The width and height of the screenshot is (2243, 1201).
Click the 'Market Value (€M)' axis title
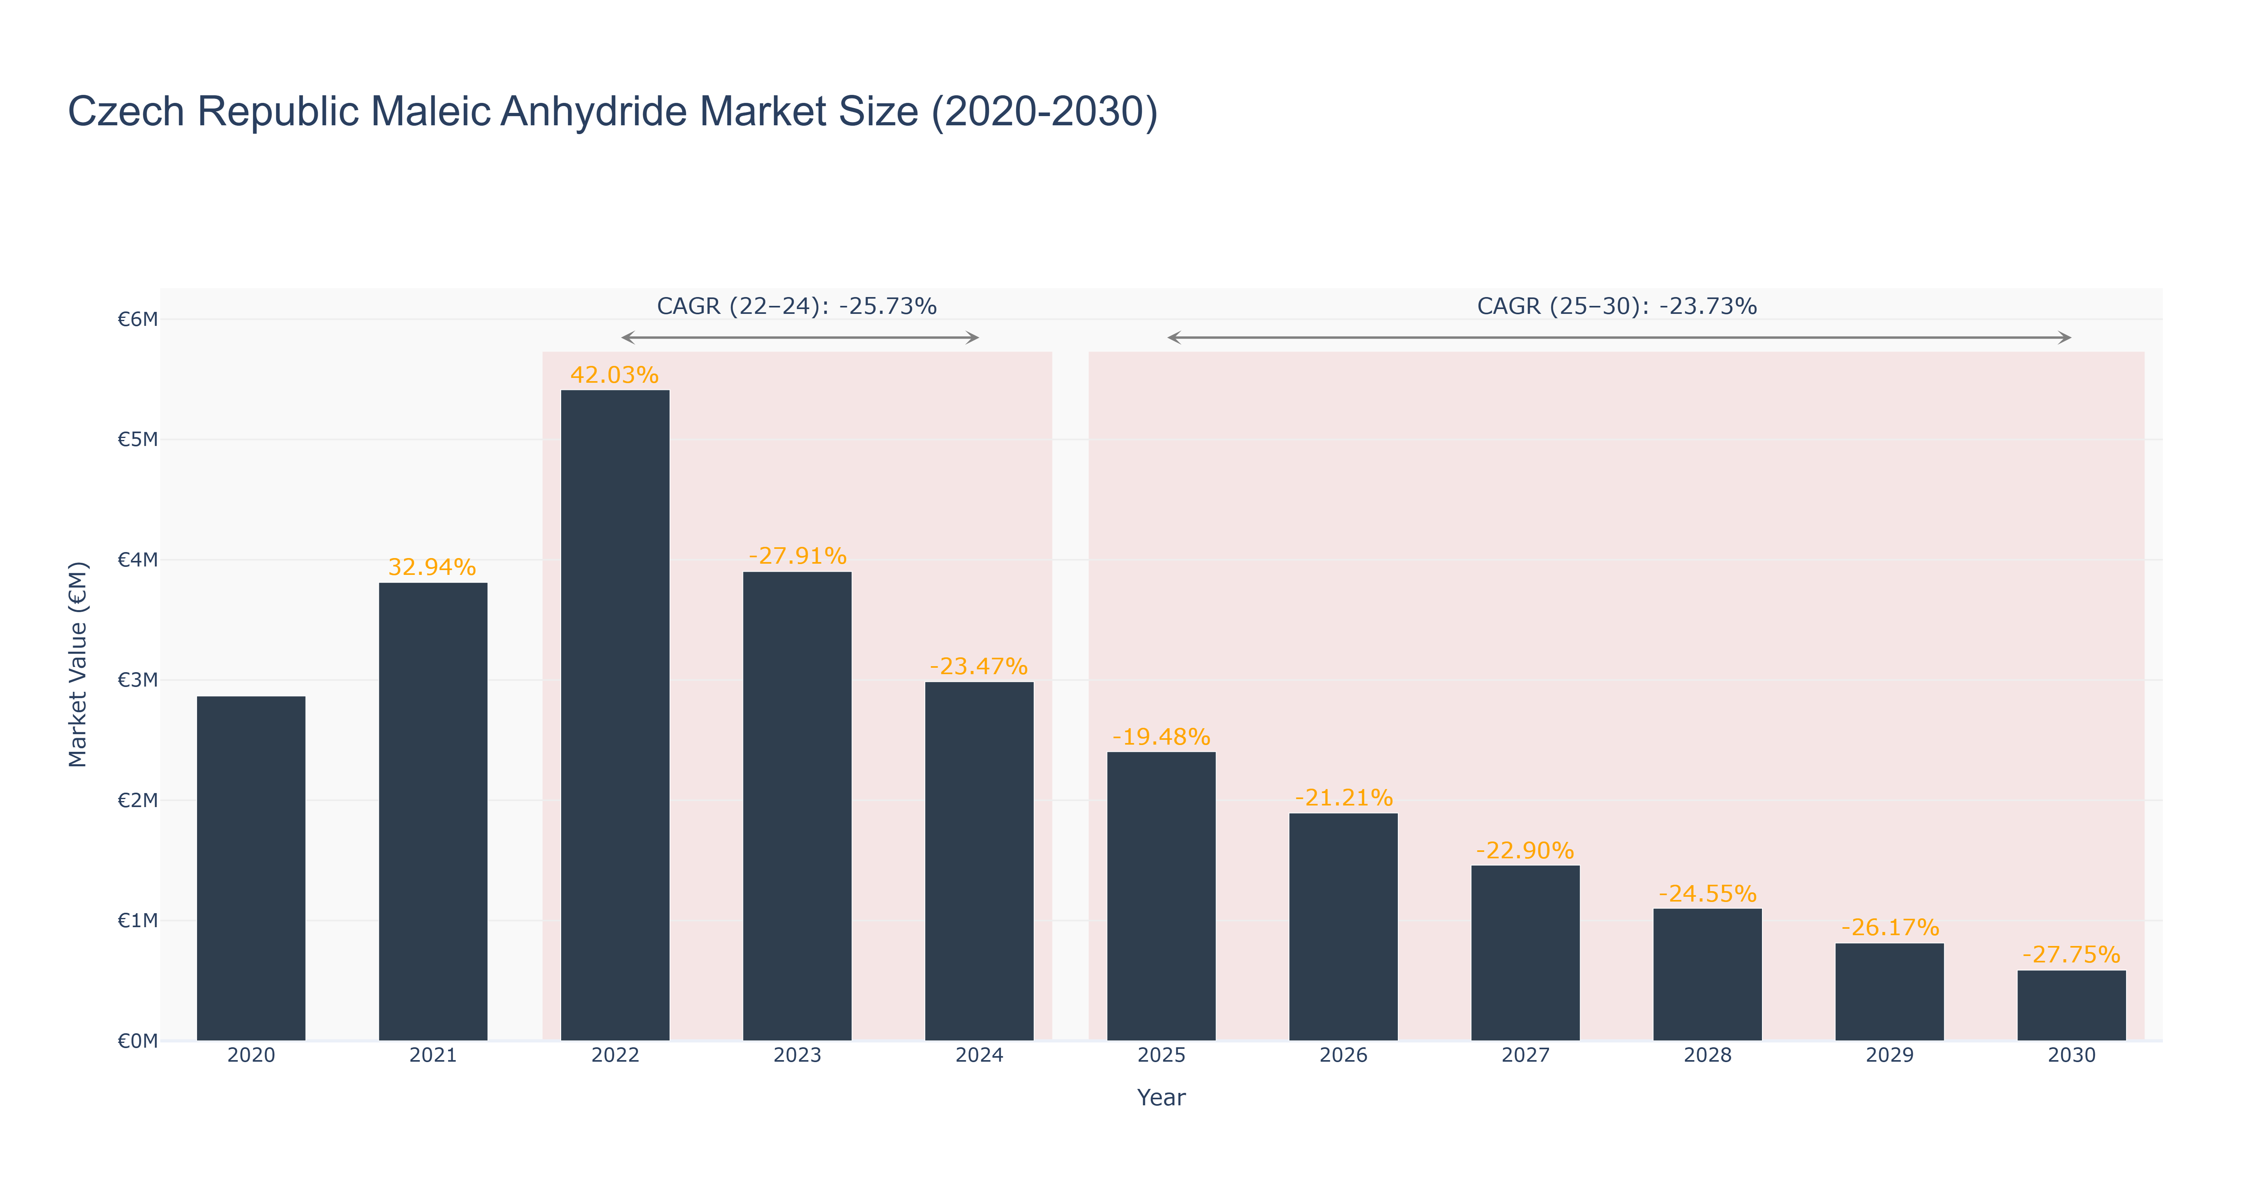[x=79, y=665]
